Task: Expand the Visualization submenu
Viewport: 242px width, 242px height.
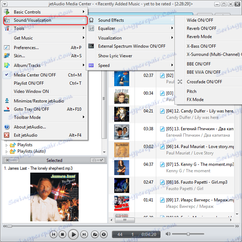Action: pos(172,38)
